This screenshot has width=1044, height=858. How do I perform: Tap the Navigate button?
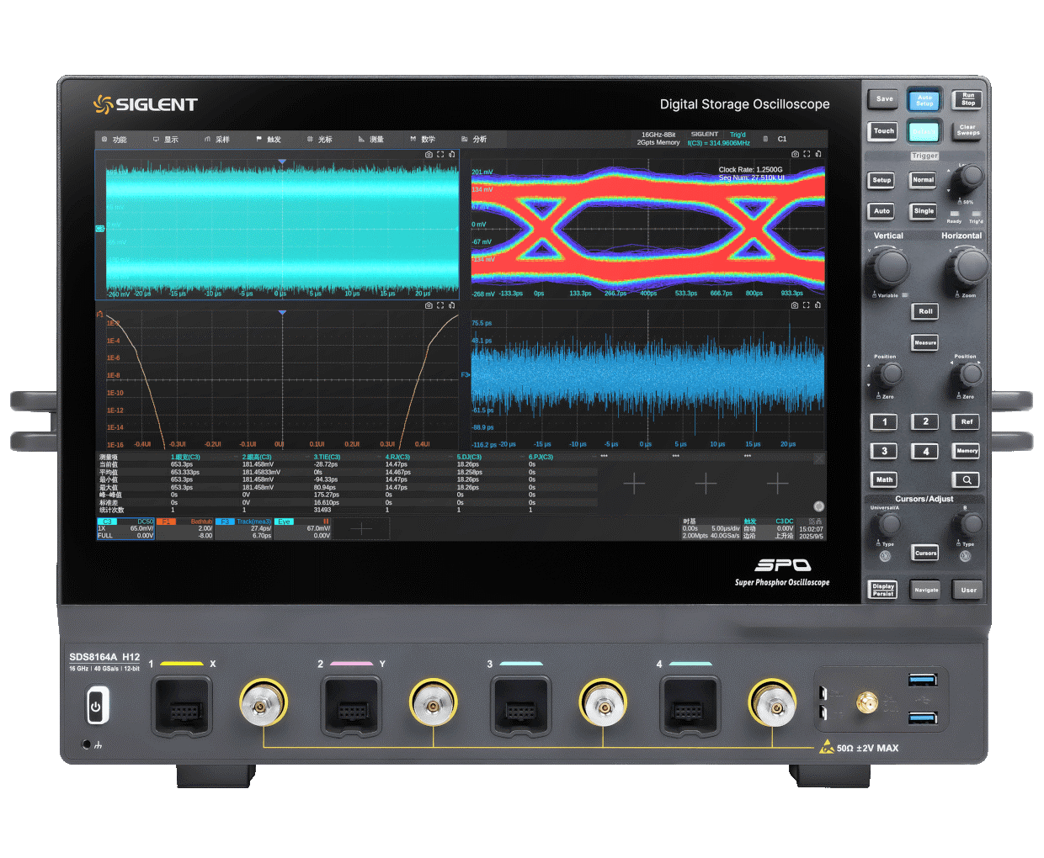click(x=926, y=590)
